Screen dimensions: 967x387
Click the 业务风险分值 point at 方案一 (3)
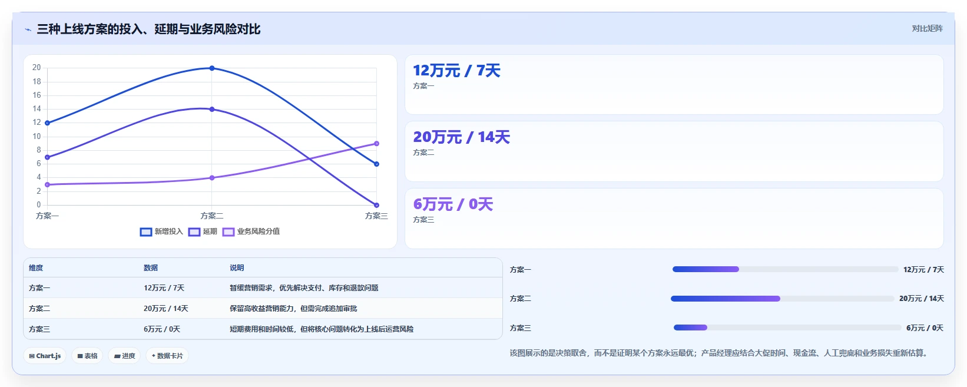[48, 185]
